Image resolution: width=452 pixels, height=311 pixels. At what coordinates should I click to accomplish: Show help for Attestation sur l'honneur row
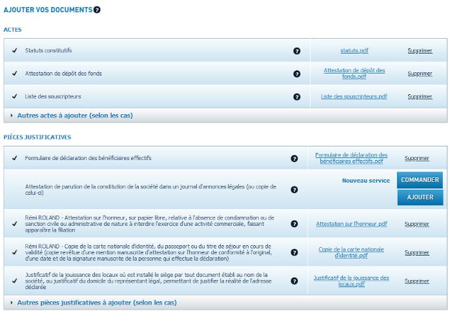294,224
